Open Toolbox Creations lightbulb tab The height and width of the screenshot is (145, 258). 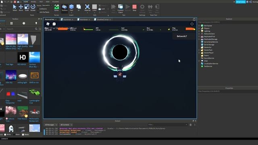[36, 23]
